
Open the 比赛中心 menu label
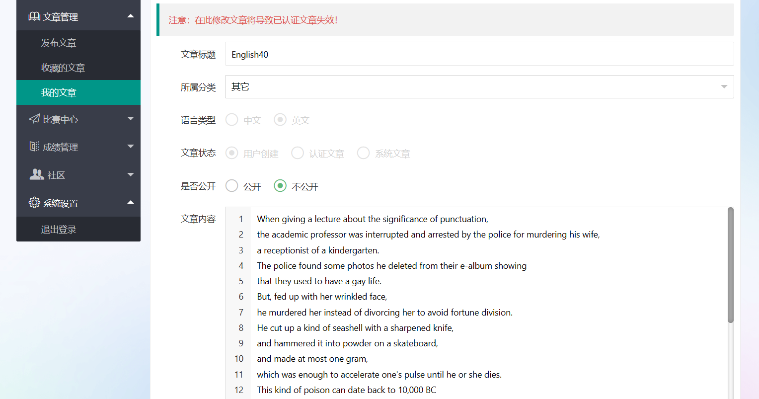coord(60,119)
